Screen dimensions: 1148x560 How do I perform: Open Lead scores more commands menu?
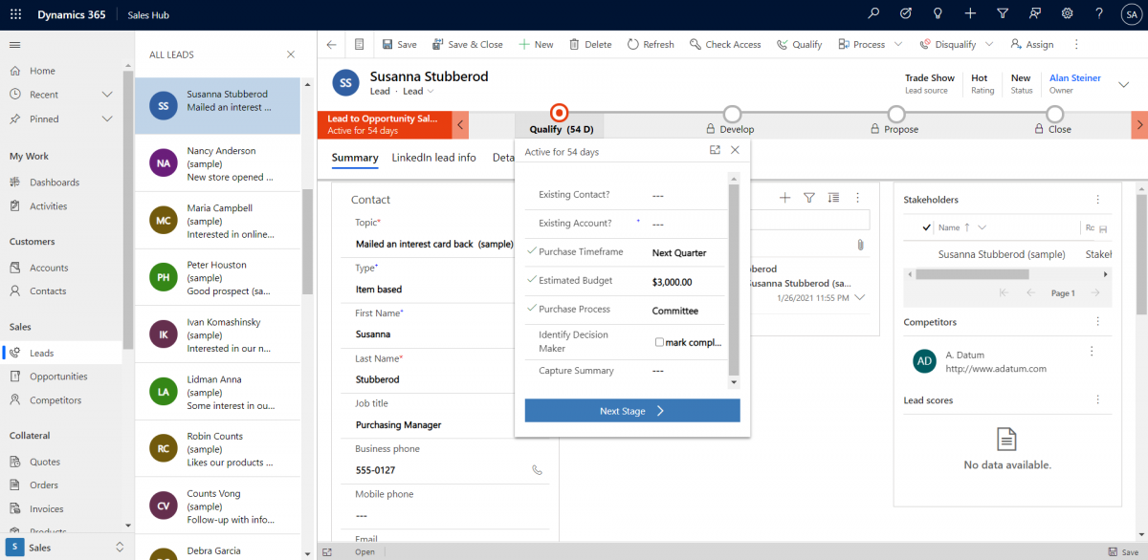pyautogui.click(x=1097, y=399)
